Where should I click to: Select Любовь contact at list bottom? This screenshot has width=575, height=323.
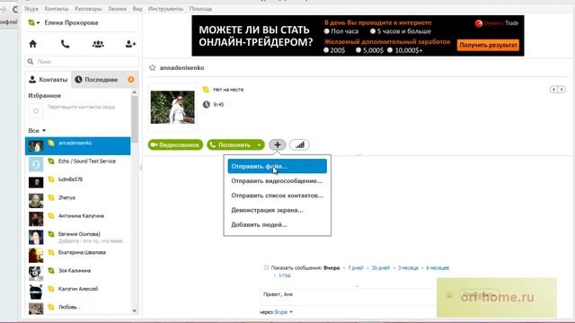click(78, 309)
